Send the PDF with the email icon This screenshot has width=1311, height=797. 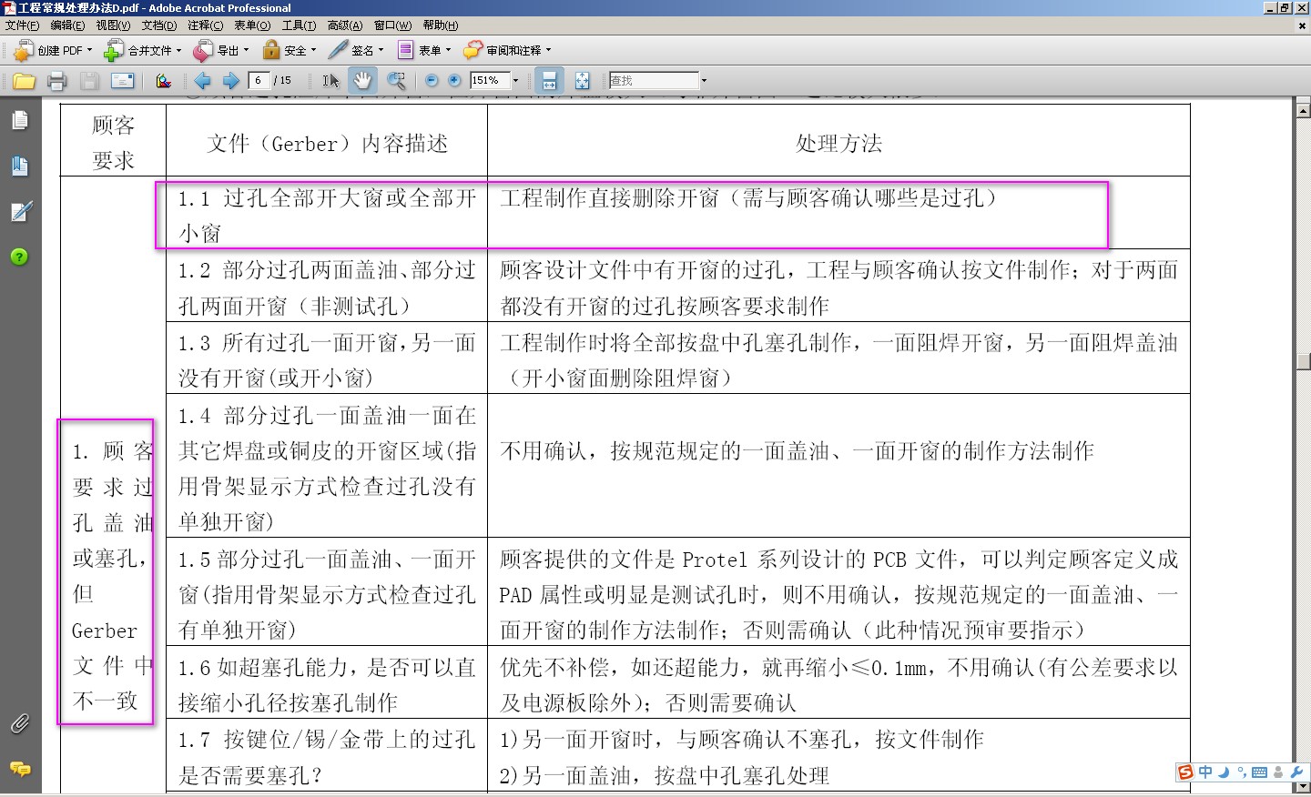122,81
